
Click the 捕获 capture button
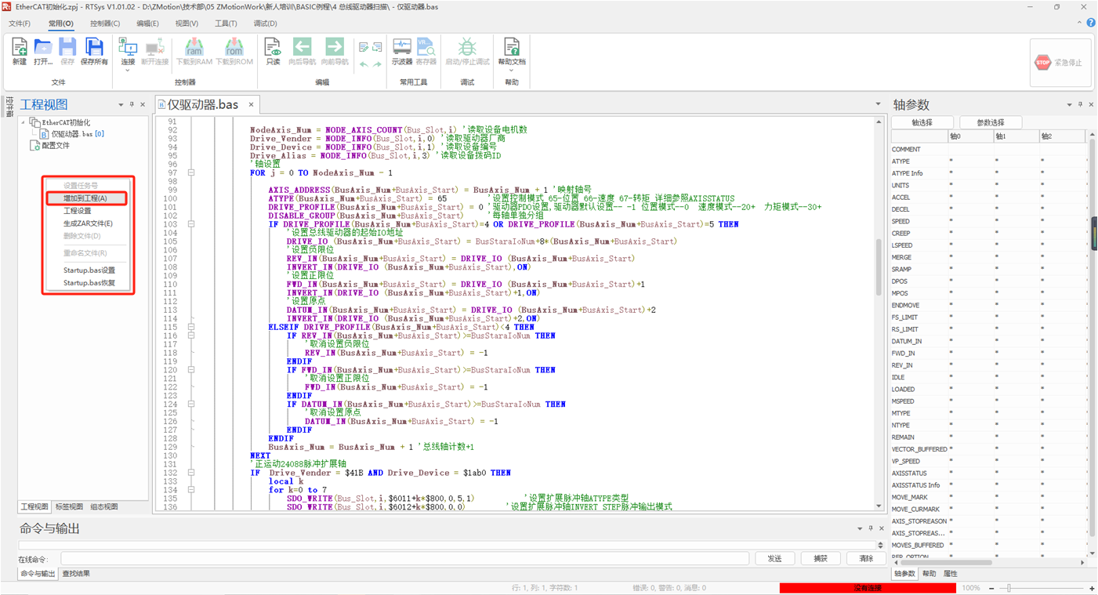point(821,559)
